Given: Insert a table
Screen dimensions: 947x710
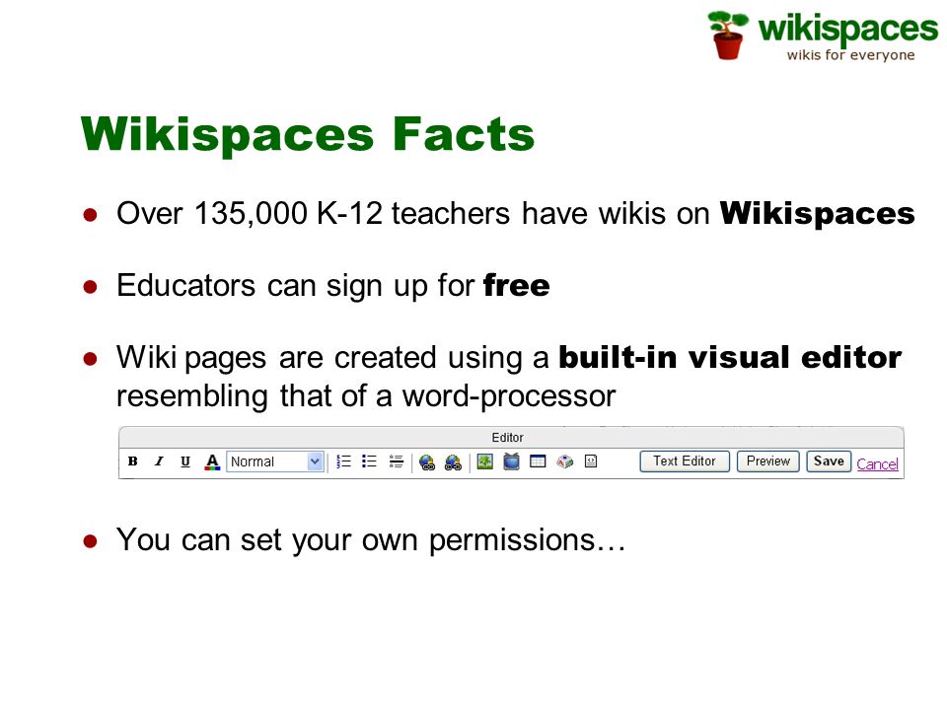Looking at the screenshot, I should [538, 461].
